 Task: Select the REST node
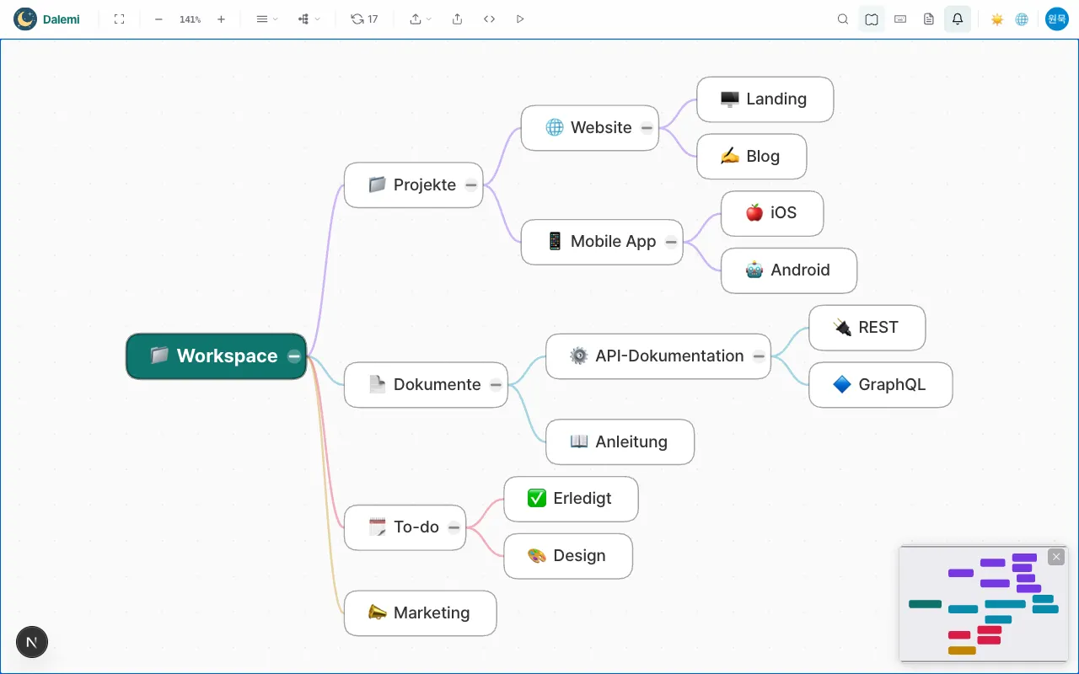click(x=867, y=328)
